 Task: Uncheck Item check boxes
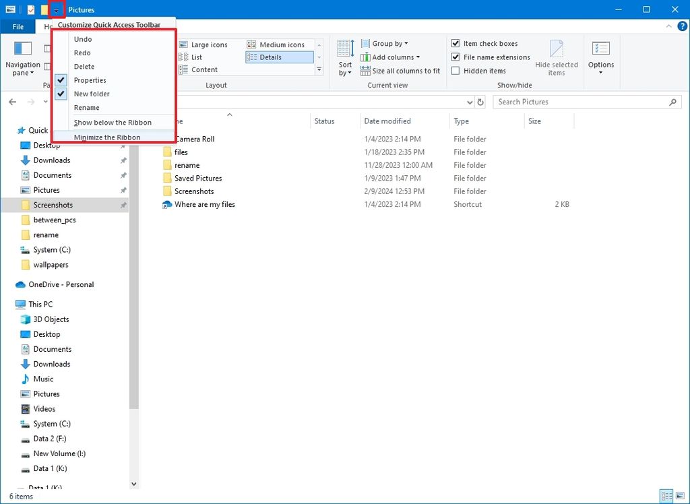(456, 43)
